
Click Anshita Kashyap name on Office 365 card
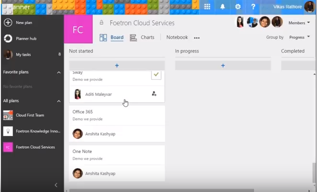click(x=100, y=134)
